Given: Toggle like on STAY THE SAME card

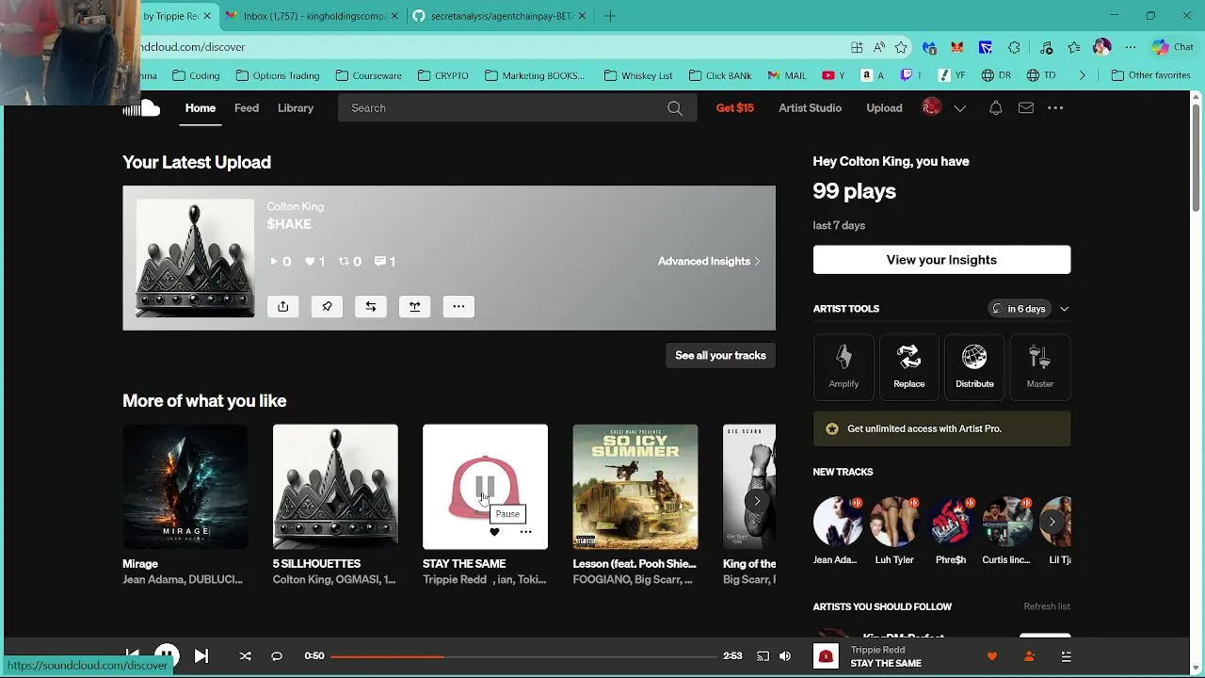Looking at the screenshot, I should point(494,533).
